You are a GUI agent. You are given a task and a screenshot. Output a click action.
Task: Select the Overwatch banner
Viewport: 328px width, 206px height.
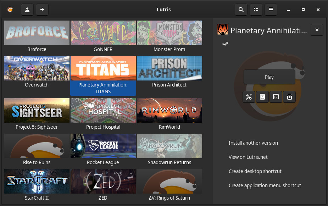(x=37, y=68)
